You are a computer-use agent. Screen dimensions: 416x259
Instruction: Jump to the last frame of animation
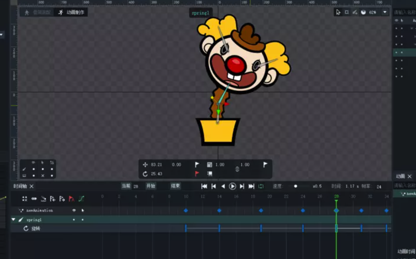pos(251,186)
